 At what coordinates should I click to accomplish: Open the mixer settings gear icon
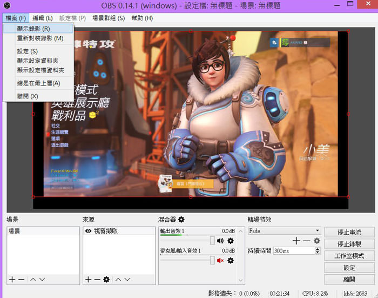181,220
